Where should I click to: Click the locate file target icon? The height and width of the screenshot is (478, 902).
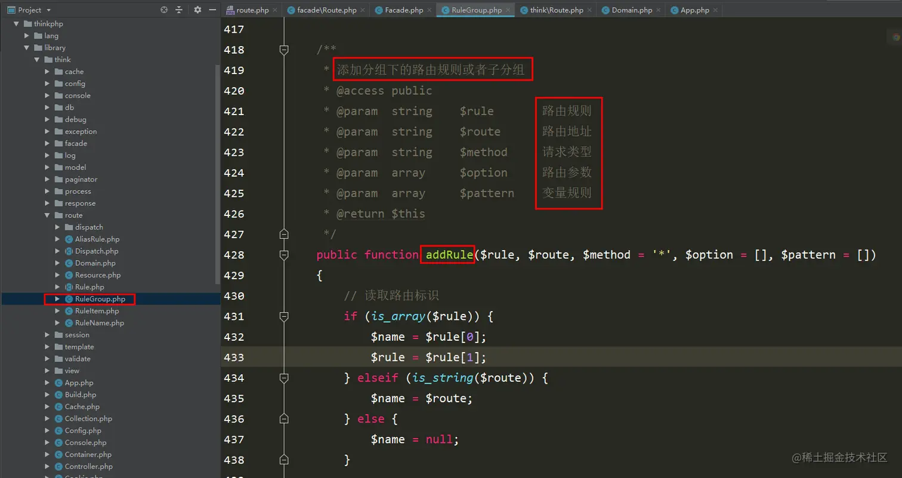164,10
